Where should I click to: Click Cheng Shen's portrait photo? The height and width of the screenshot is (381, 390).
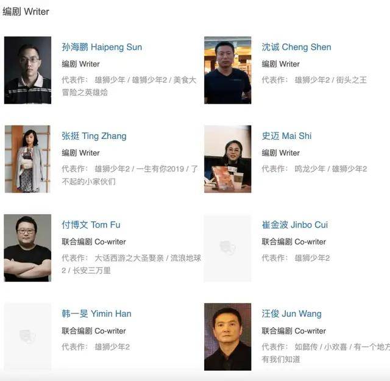tap(227, 70)
